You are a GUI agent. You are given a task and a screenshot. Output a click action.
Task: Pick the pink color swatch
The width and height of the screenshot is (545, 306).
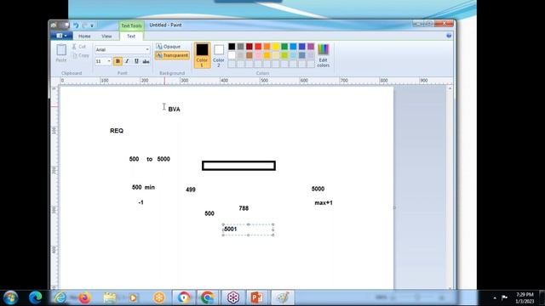[258, 55]
